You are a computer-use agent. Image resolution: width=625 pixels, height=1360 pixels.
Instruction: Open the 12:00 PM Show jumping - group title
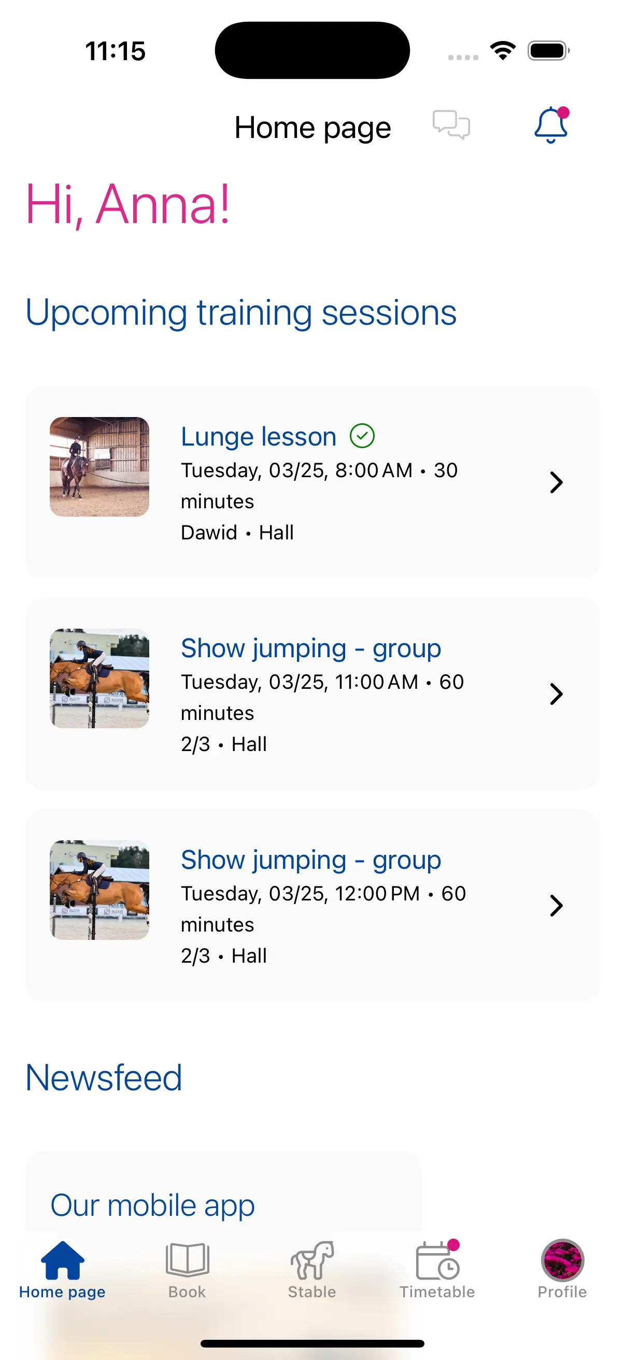[x=310, y=860]
